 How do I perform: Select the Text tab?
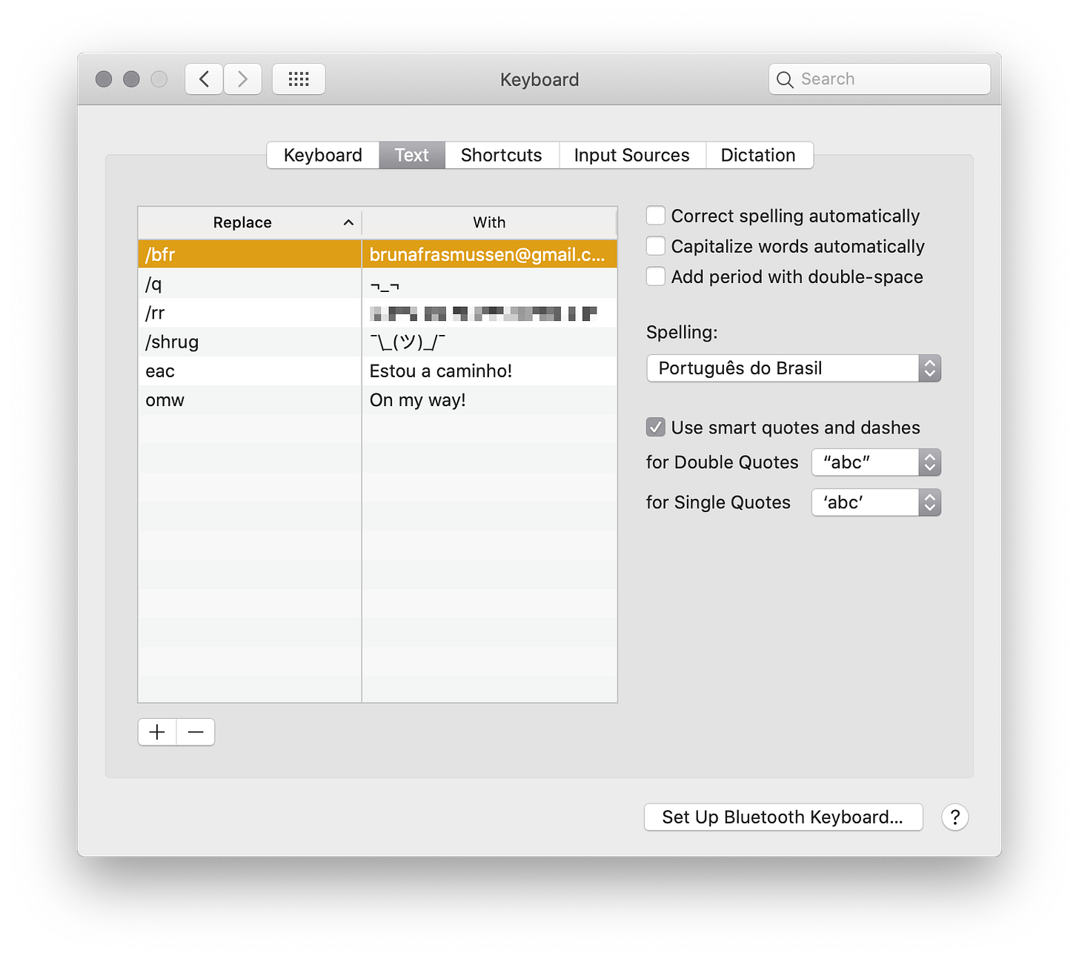click(x=412, y=155)
